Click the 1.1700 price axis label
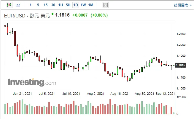 (x=181, y=78)
